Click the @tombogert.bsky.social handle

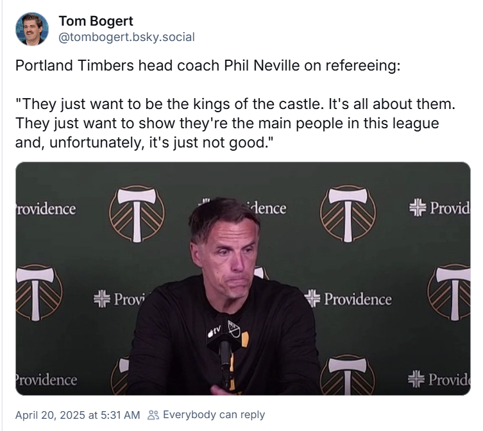pos(126,37)
